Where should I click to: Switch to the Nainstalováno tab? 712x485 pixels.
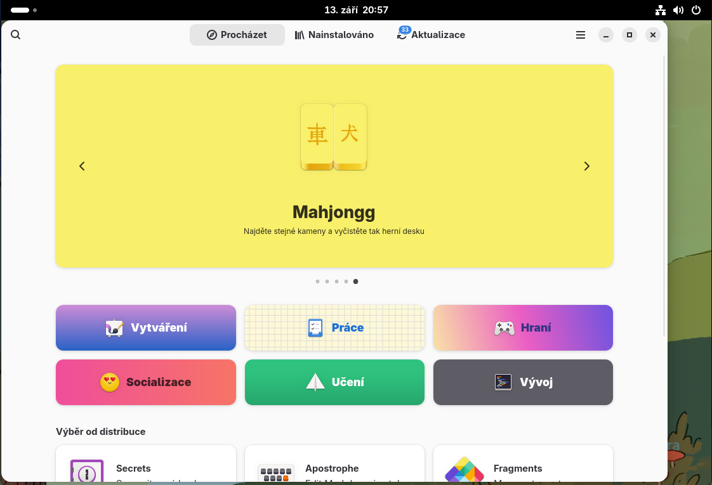334,35
